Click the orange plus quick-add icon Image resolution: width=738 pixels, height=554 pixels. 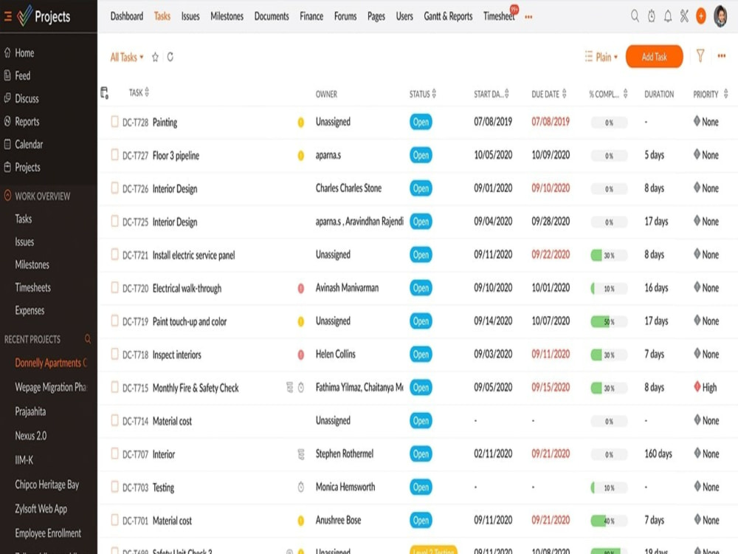[x=701, y=16]
